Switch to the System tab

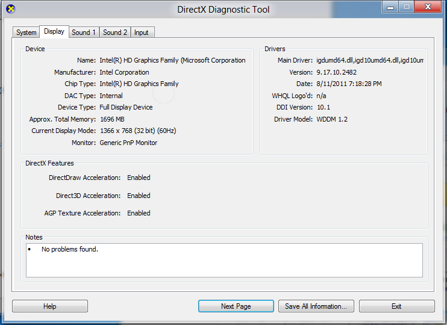(27, 32)
